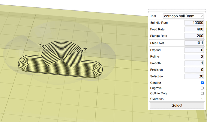Click the Feed Rate label

point(157,29)
